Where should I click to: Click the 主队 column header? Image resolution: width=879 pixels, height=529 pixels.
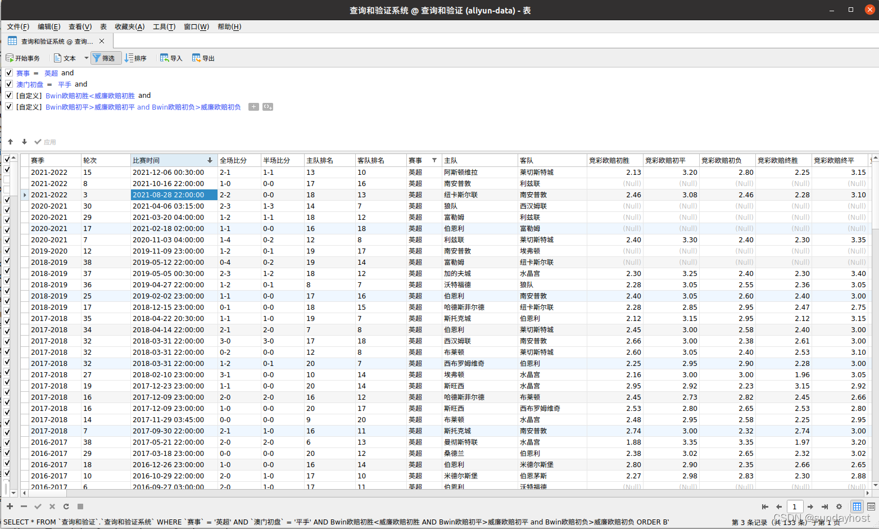point(480,160)
